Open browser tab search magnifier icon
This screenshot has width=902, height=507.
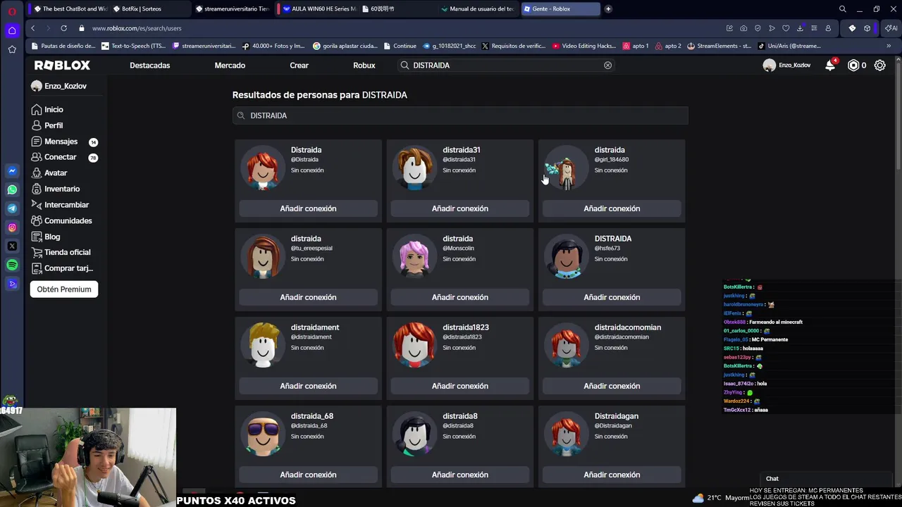pyautogui.click(x=842, y=9)
